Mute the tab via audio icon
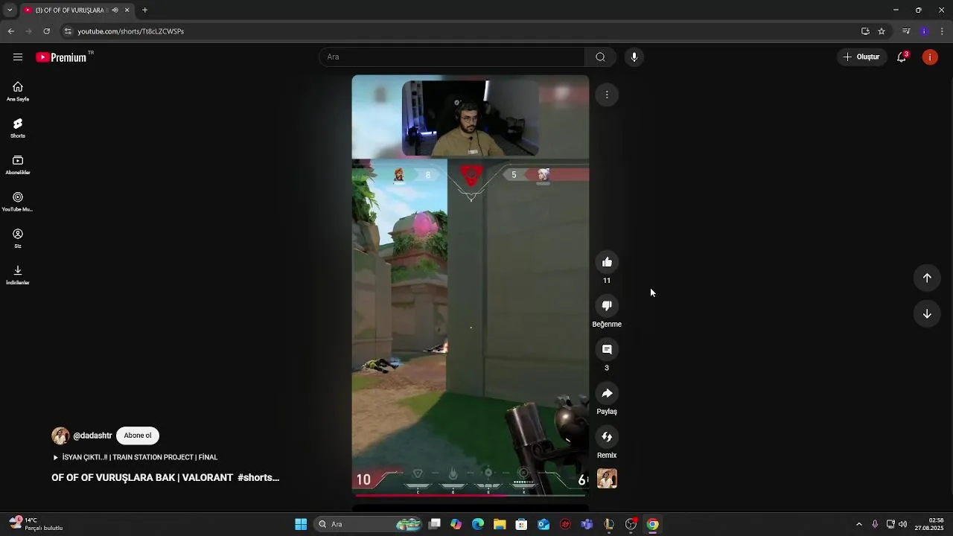This screenshot has width=953, height=536. [115, 10]
